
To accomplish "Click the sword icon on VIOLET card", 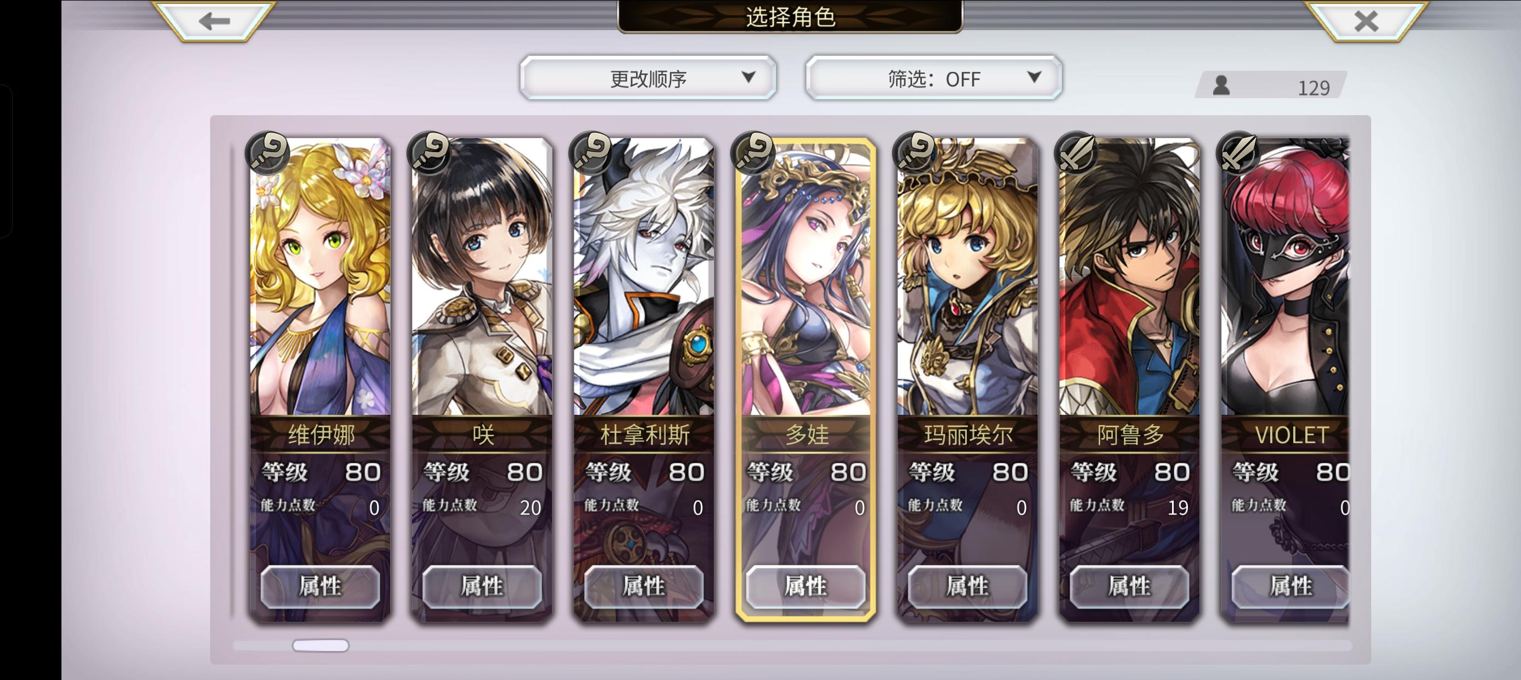I will 1238,152.
